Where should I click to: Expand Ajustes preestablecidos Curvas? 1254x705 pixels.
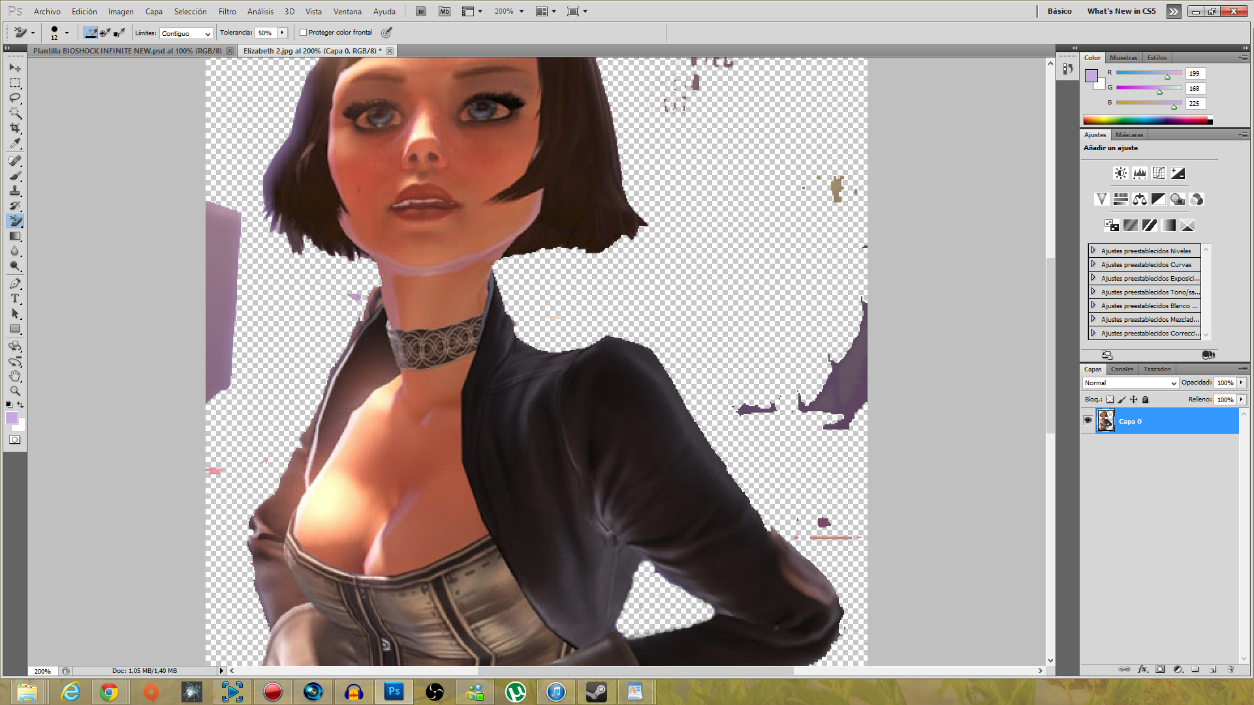click(1093, 264)
